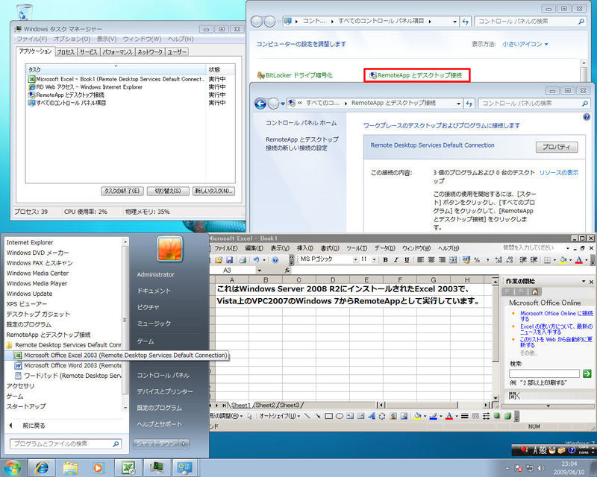This screenshot has width=597, height=477.
Task: Open the 小さいアイコン view dropdown
Action: pyautogui.click(x=525, y=44)
